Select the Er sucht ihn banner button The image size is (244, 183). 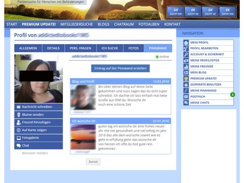click(228, 12)
